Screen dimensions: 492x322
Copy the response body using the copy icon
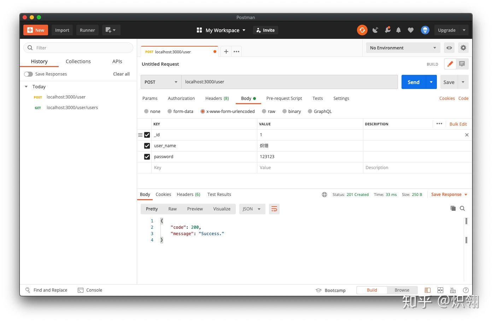coord(453,208)
